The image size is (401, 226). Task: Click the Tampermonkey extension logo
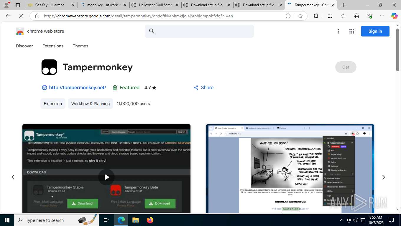pyautogui.click(x=49, y=67)
